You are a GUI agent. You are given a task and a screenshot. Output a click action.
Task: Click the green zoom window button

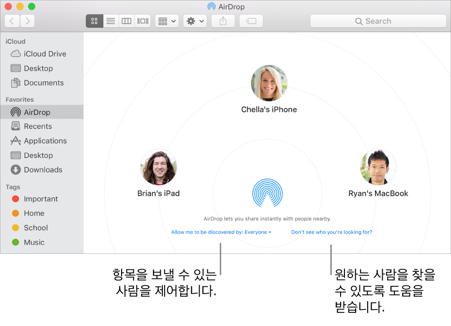tap(31, 6)
